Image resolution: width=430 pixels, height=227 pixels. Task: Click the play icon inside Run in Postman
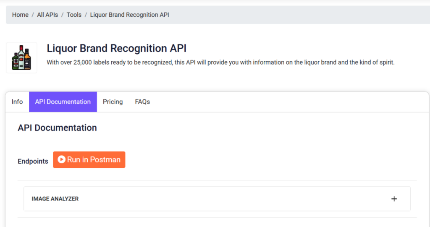(x=61, y=159)
